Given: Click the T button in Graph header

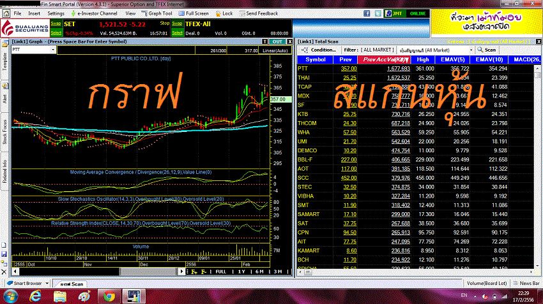Looking at the screenshot, I should (265, 41).
